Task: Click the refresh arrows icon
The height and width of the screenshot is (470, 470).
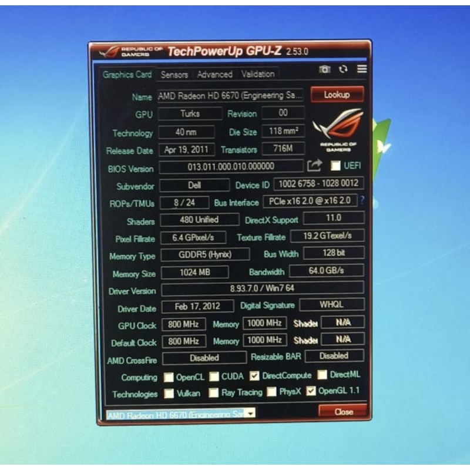Action: (343, 69)
